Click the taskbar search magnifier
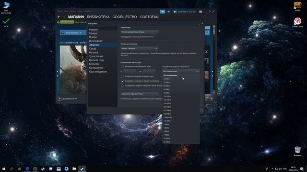 [x=12, y=169]
